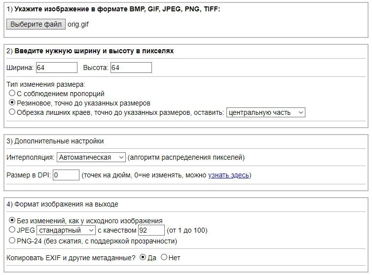Click the Высота height input field
This screenshot has width=372, height=275.
pos(131,68)
